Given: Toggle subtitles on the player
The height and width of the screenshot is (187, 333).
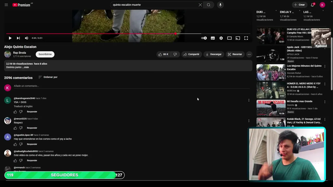Looking at the screenshot, I should coord(213,38).
